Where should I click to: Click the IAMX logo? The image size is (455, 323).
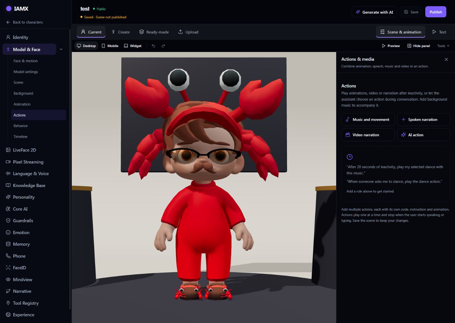click(x=17, y=9)
